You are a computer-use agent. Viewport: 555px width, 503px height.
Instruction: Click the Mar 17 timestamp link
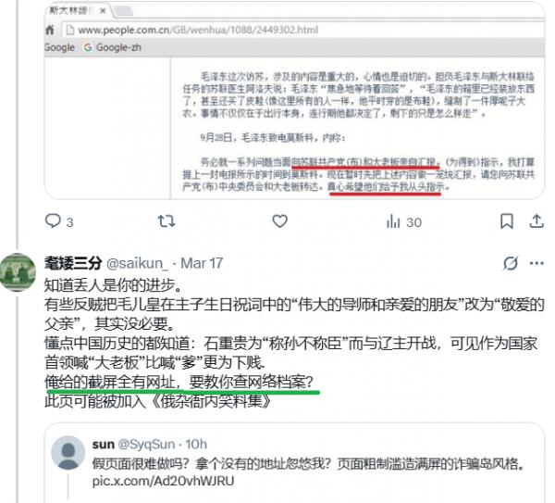[202, 263]
